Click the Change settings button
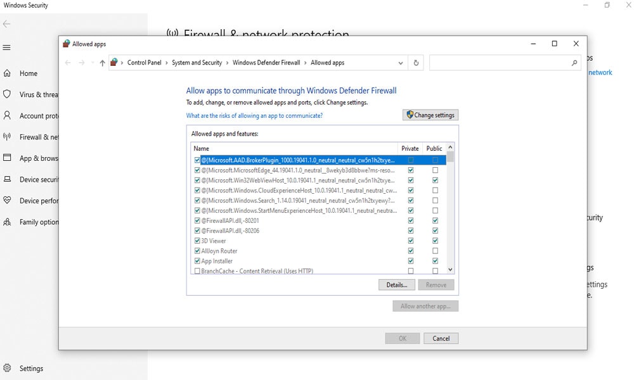Image resolution: width=634 pixels, height=380 pixels. pos(430,115)
